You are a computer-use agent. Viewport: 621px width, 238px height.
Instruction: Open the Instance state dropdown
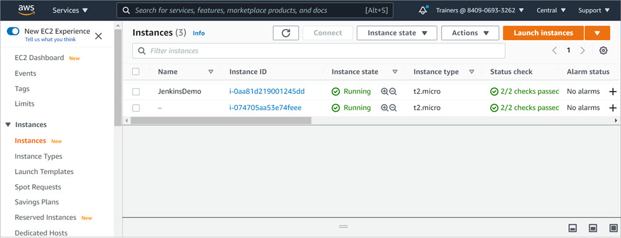point(397,33)
